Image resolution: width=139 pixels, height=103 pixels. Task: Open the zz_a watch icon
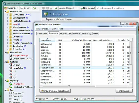(x=11, y=74)
